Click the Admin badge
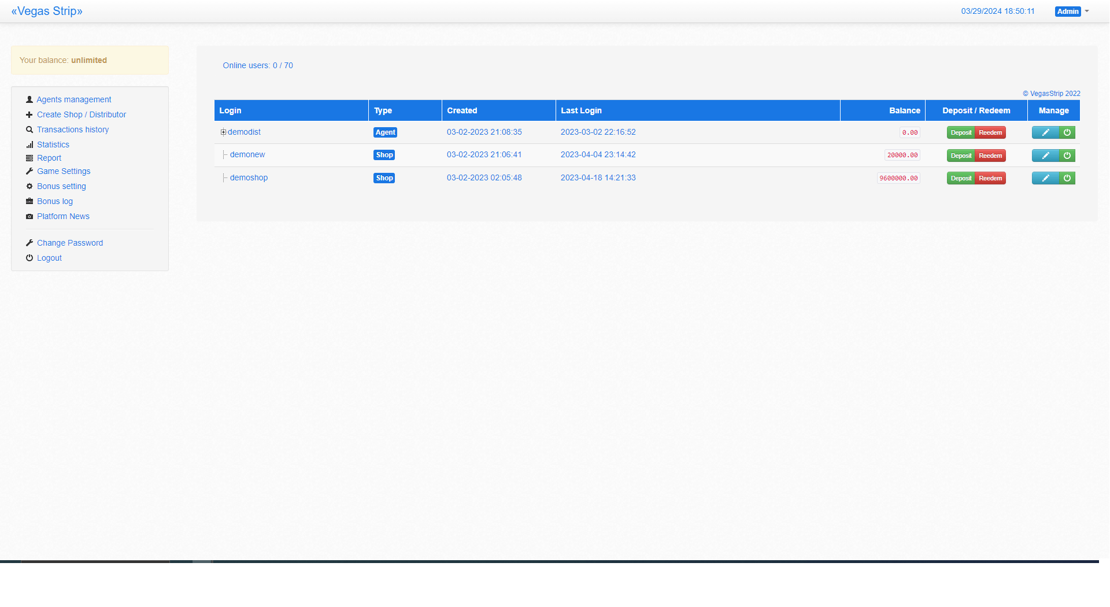The width and height of the screenshot is (1110, 607). 1068,12
